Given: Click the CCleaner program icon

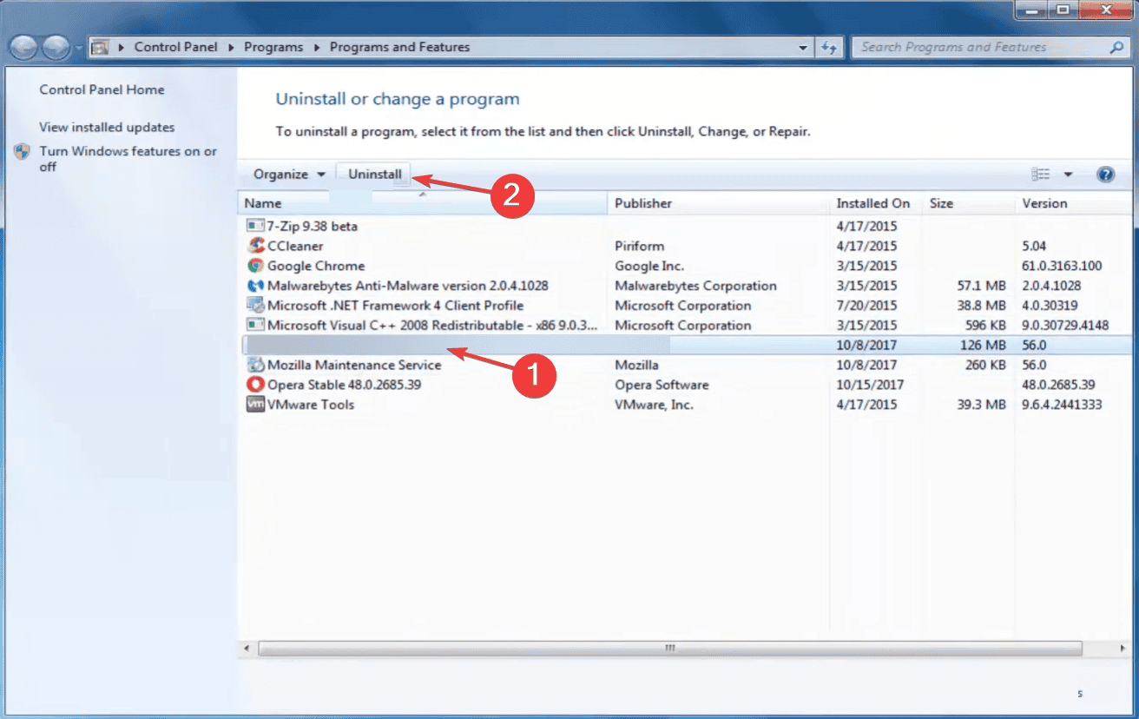Looking at the screenshot, I should tap(255, 246).
